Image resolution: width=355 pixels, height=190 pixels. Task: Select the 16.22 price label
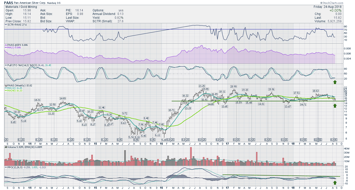point(185,96)
